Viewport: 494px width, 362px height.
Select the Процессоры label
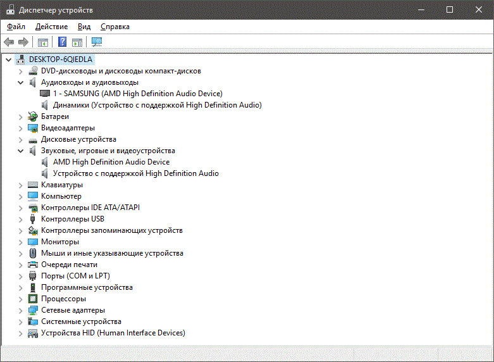tap(63, 299)
